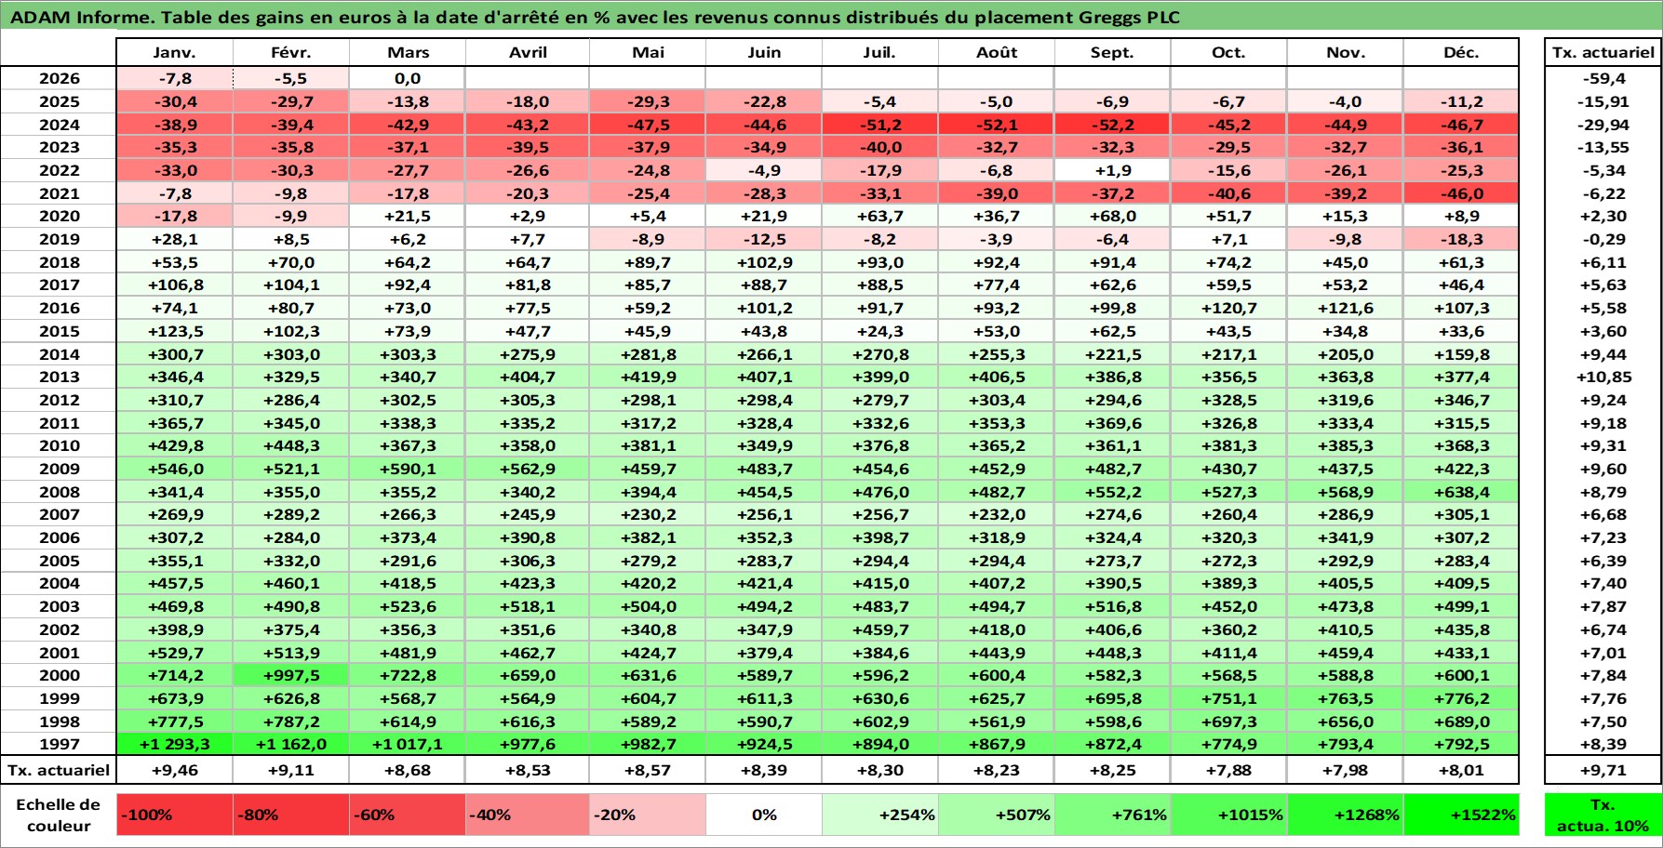The width and height of the screenshot is (1663, 848).
Task: Click the '+523,6' cell for Mars 2003
Action: pos(407,606)
